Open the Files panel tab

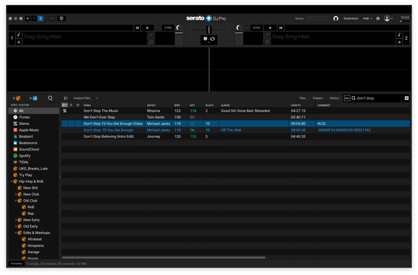click(x=303, y=98)
